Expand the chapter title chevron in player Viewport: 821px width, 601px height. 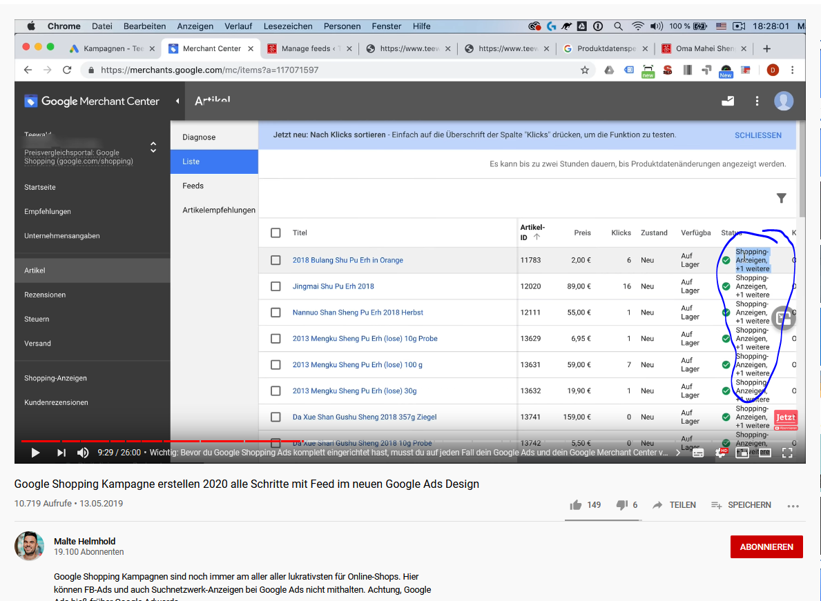tap(678, 453)
